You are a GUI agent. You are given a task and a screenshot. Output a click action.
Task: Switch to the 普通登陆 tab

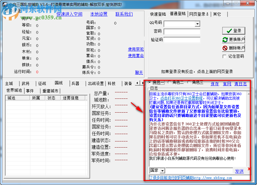[x=178, y=14]
